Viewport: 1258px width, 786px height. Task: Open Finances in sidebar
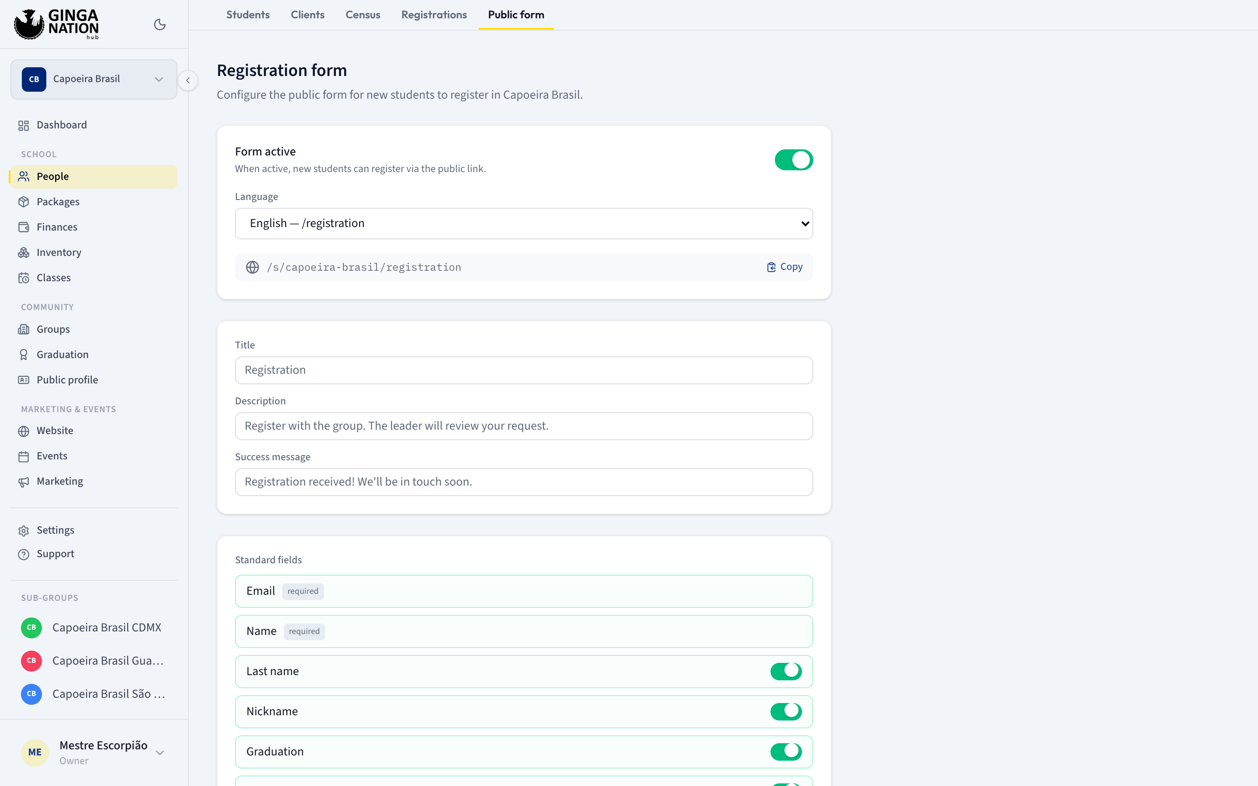click(93, 227)
